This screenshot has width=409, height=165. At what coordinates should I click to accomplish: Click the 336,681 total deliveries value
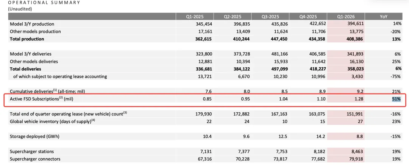pos(204,69)
